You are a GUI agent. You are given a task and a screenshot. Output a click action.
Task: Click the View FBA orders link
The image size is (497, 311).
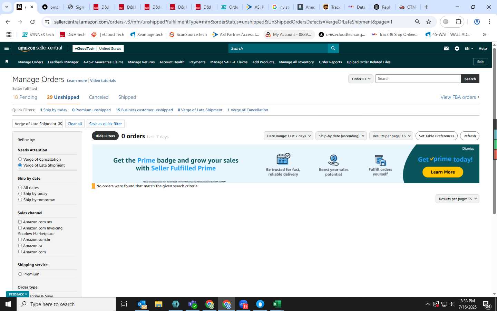[x=460, y=97]
